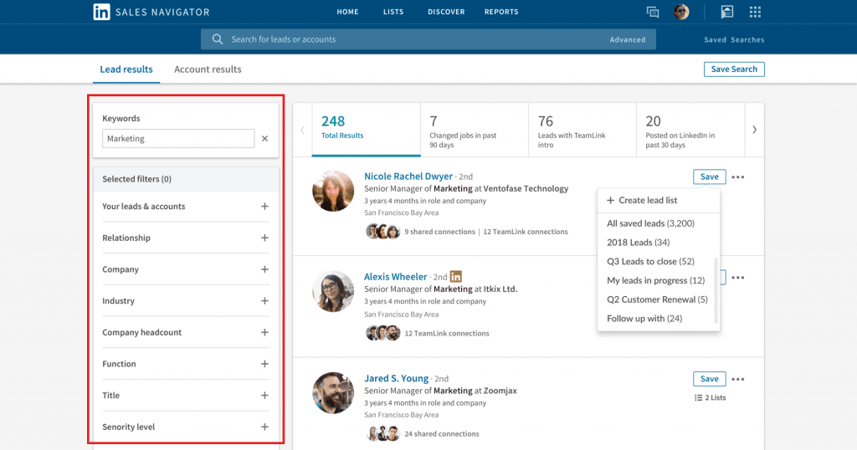Click shared connections avatars for Nicole
The image size is (857, 450).
[x=382, y=232]
